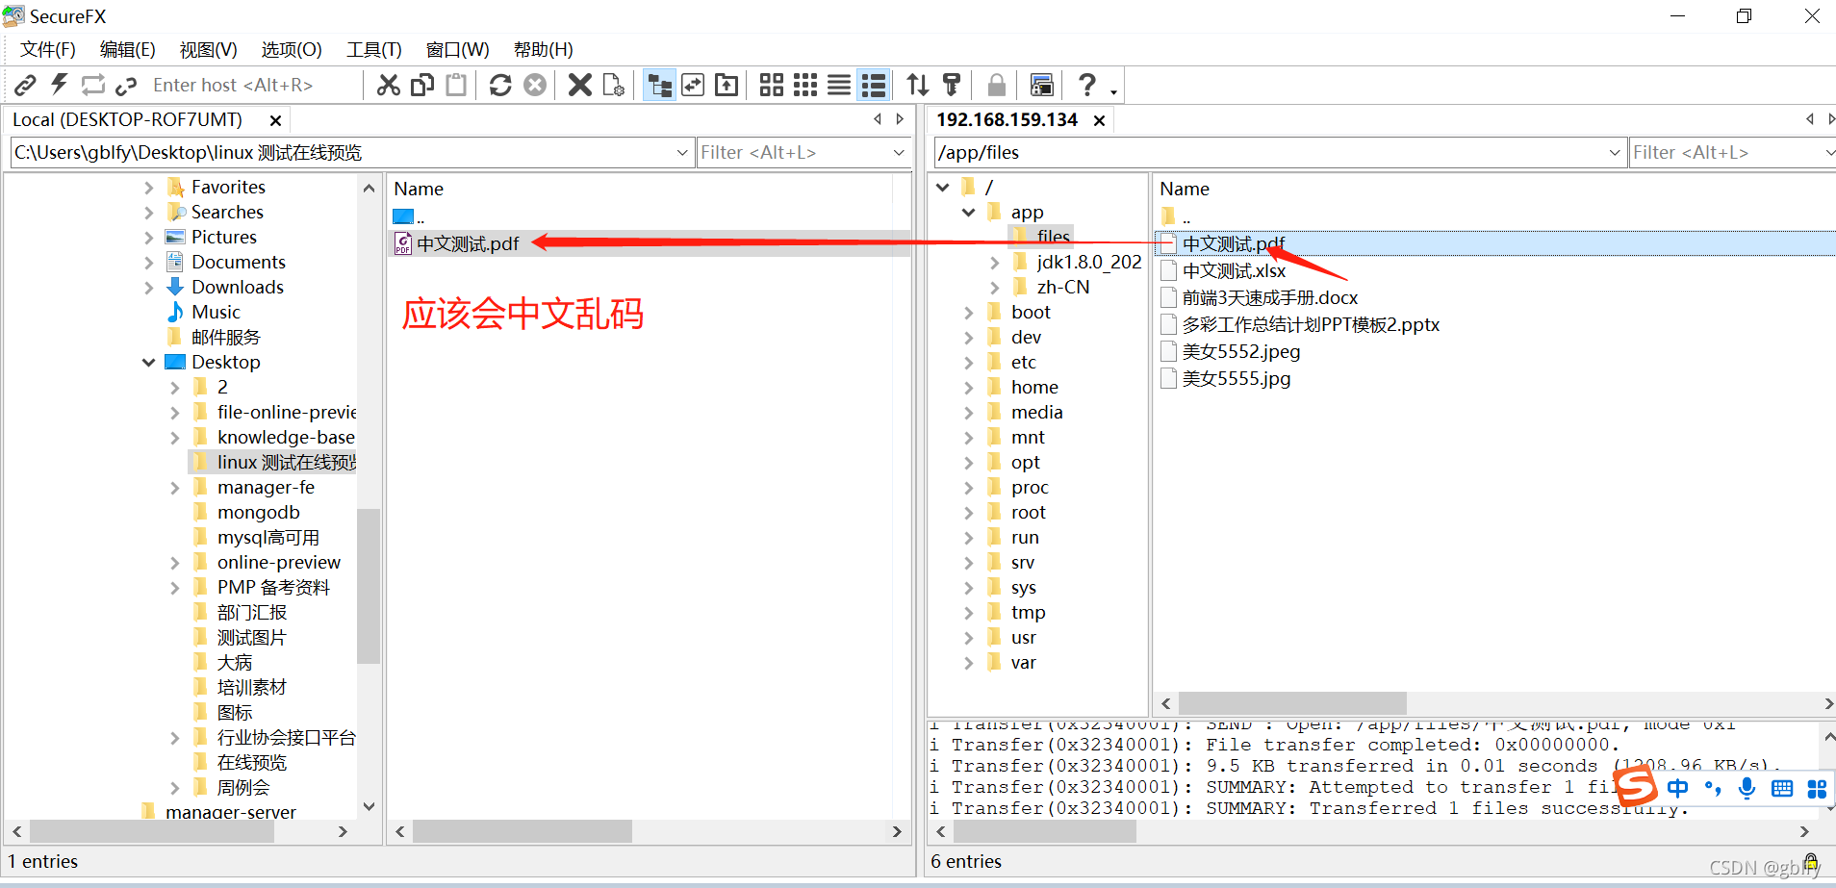This screenshot has width=1836, height=888.
Task: Collapse the app directory in remote tree
Action: [968, 212]
